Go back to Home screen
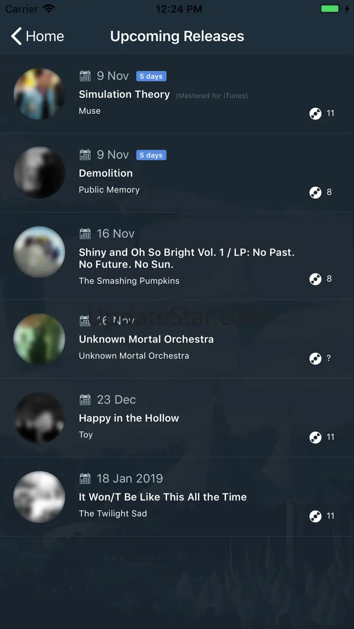This screenshot has height=629, width=354. point(38,36)
